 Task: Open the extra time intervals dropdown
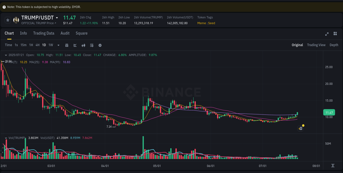coord(58,45)
